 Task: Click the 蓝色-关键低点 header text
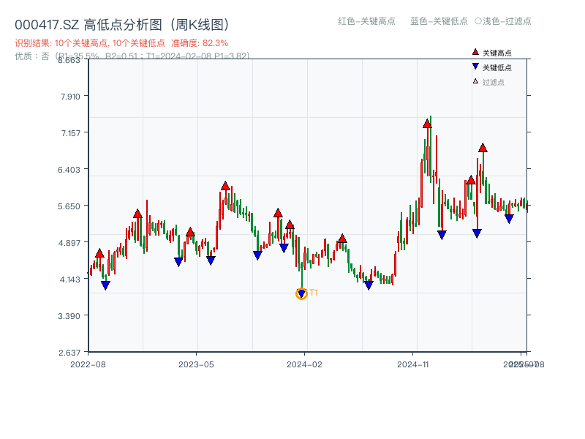[439, 21]
